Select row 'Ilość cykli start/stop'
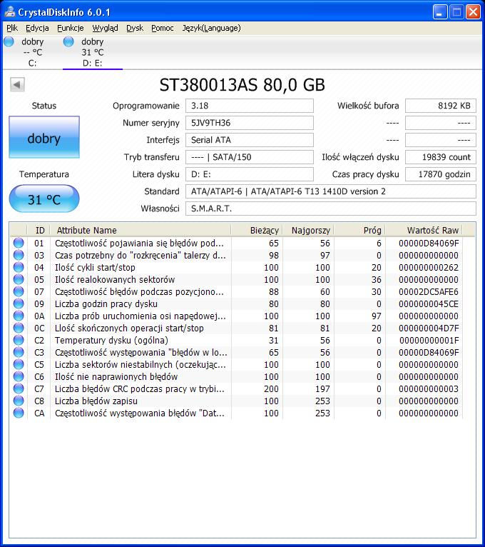The image size is (485, 547). [x=237, y=268]
